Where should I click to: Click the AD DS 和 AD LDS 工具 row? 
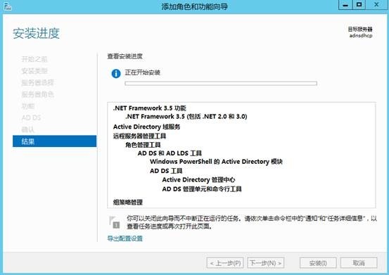(170, 153)
